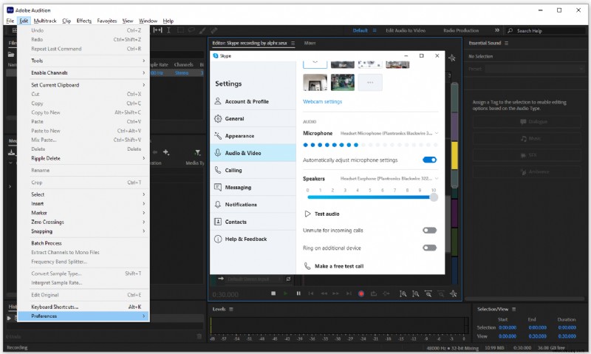Viewport: 591px width, 354px height.
Task: Switch to Edit Audio to Video workspace
Action: coord(405,30)
